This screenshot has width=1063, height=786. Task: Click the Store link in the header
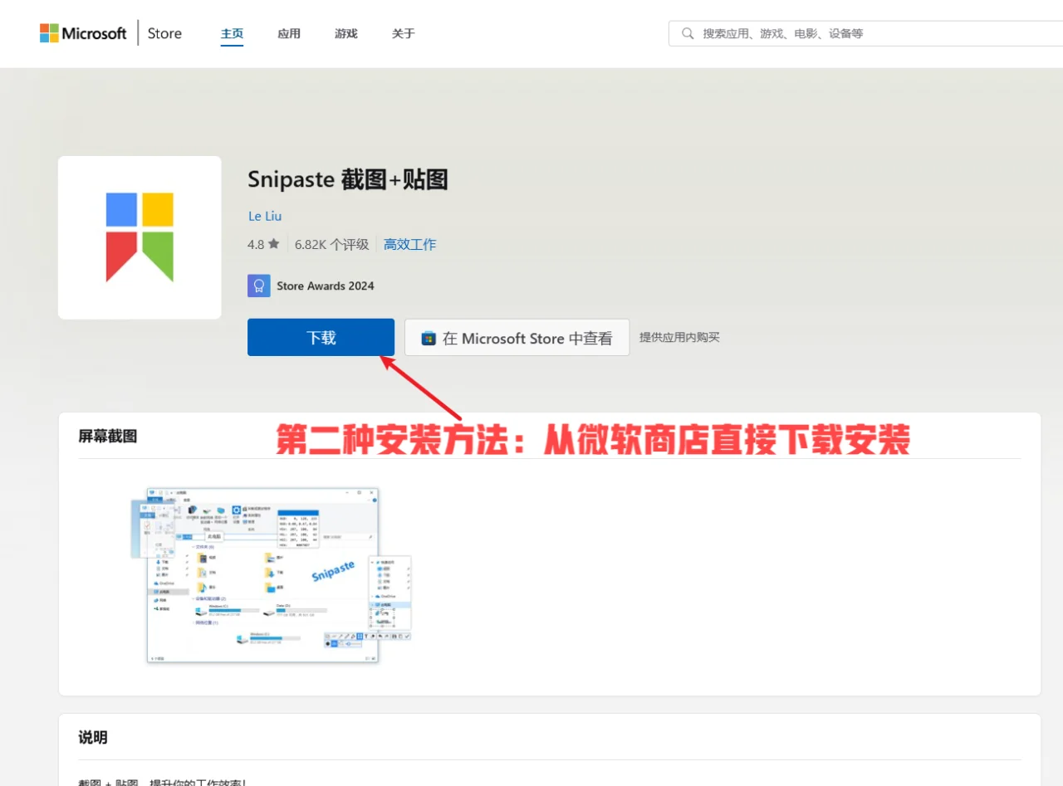pyautogui.click(x=164, y=32)
